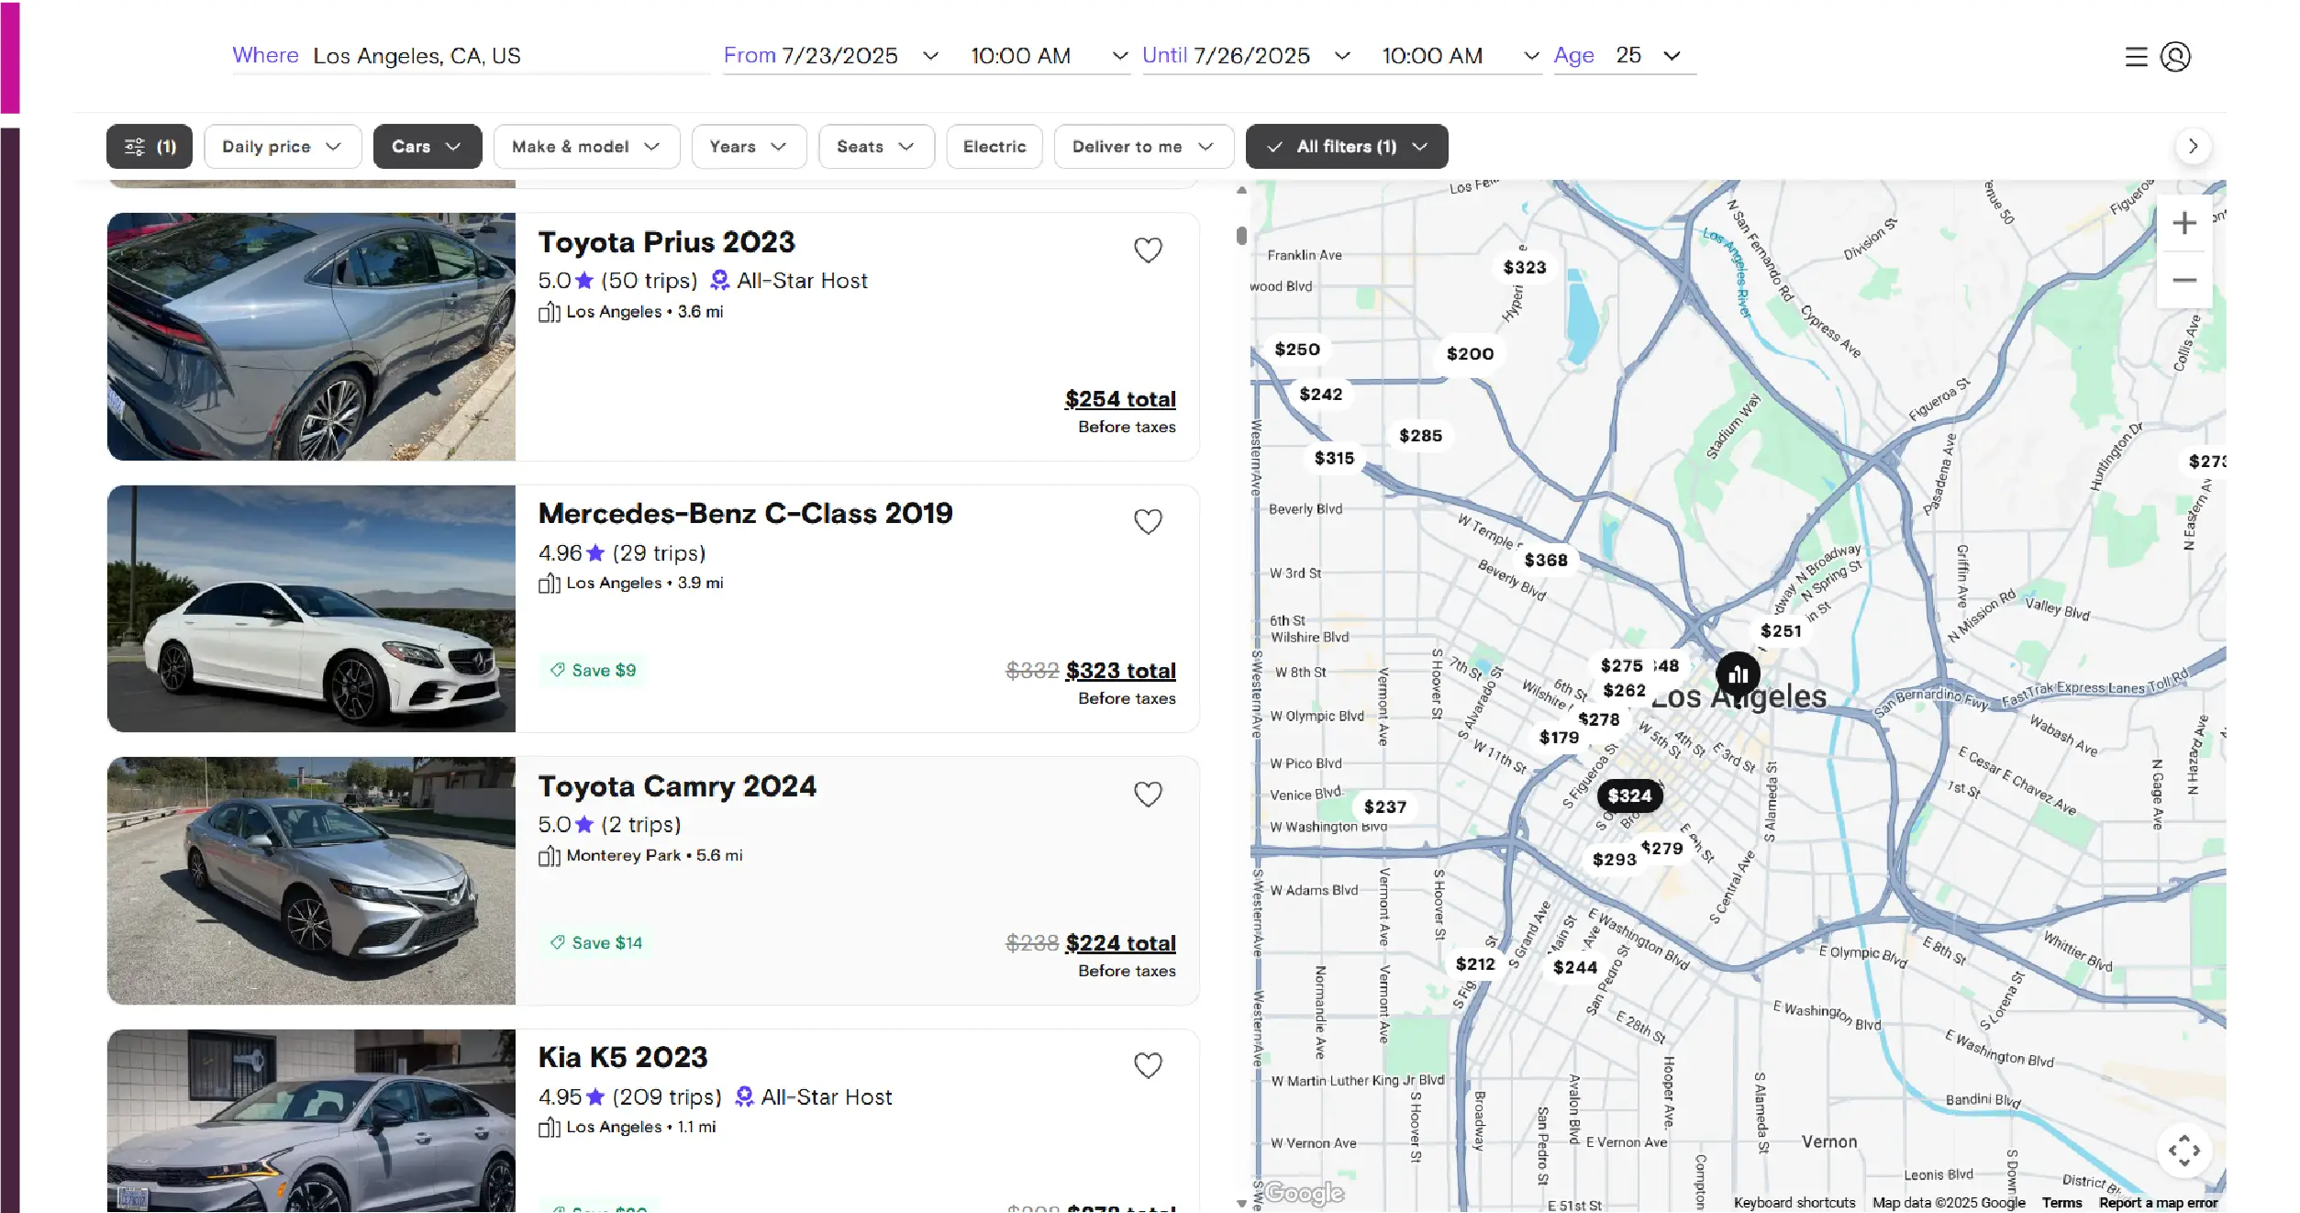Screen dimensions: 2300x1213
Task: Select the $323 price marker on map
Action: 1525,267
